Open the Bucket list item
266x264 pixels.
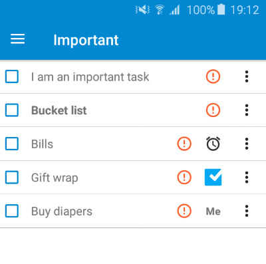(59, 110)
